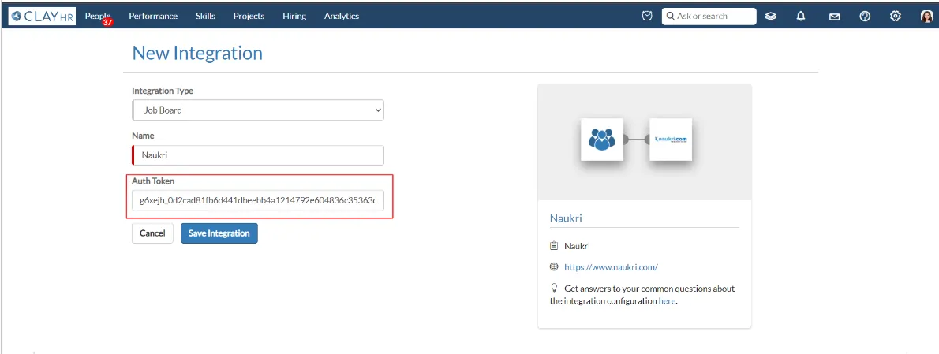This screenshot has height=354, width=939.
Task: Click the New Integration heading
Action: [x=197, y=54]
